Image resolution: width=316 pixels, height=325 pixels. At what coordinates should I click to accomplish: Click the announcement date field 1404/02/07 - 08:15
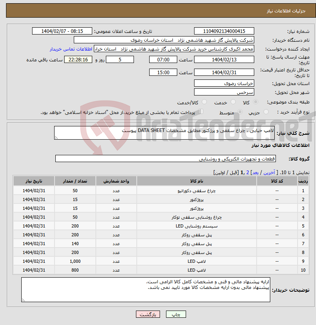pos(62,31)
